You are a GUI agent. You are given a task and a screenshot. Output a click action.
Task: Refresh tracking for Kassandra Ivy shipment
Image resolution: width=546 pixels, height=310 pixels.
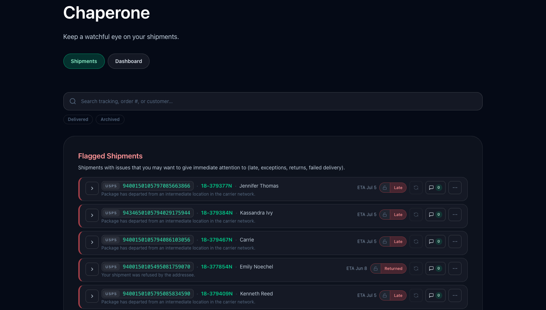point(416,215)
